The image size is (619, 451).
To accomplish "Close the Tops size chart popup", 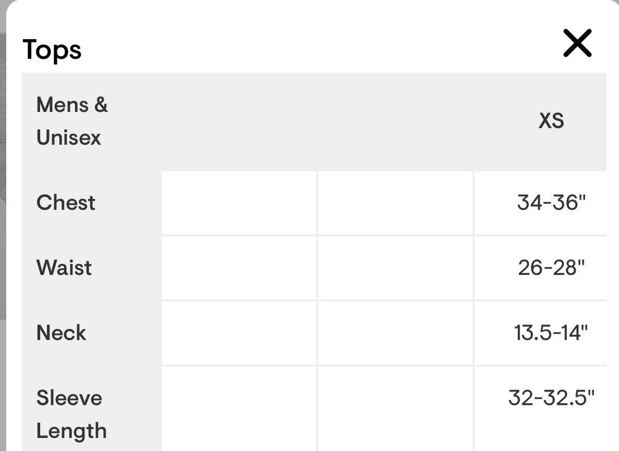I will pos(577,43).
